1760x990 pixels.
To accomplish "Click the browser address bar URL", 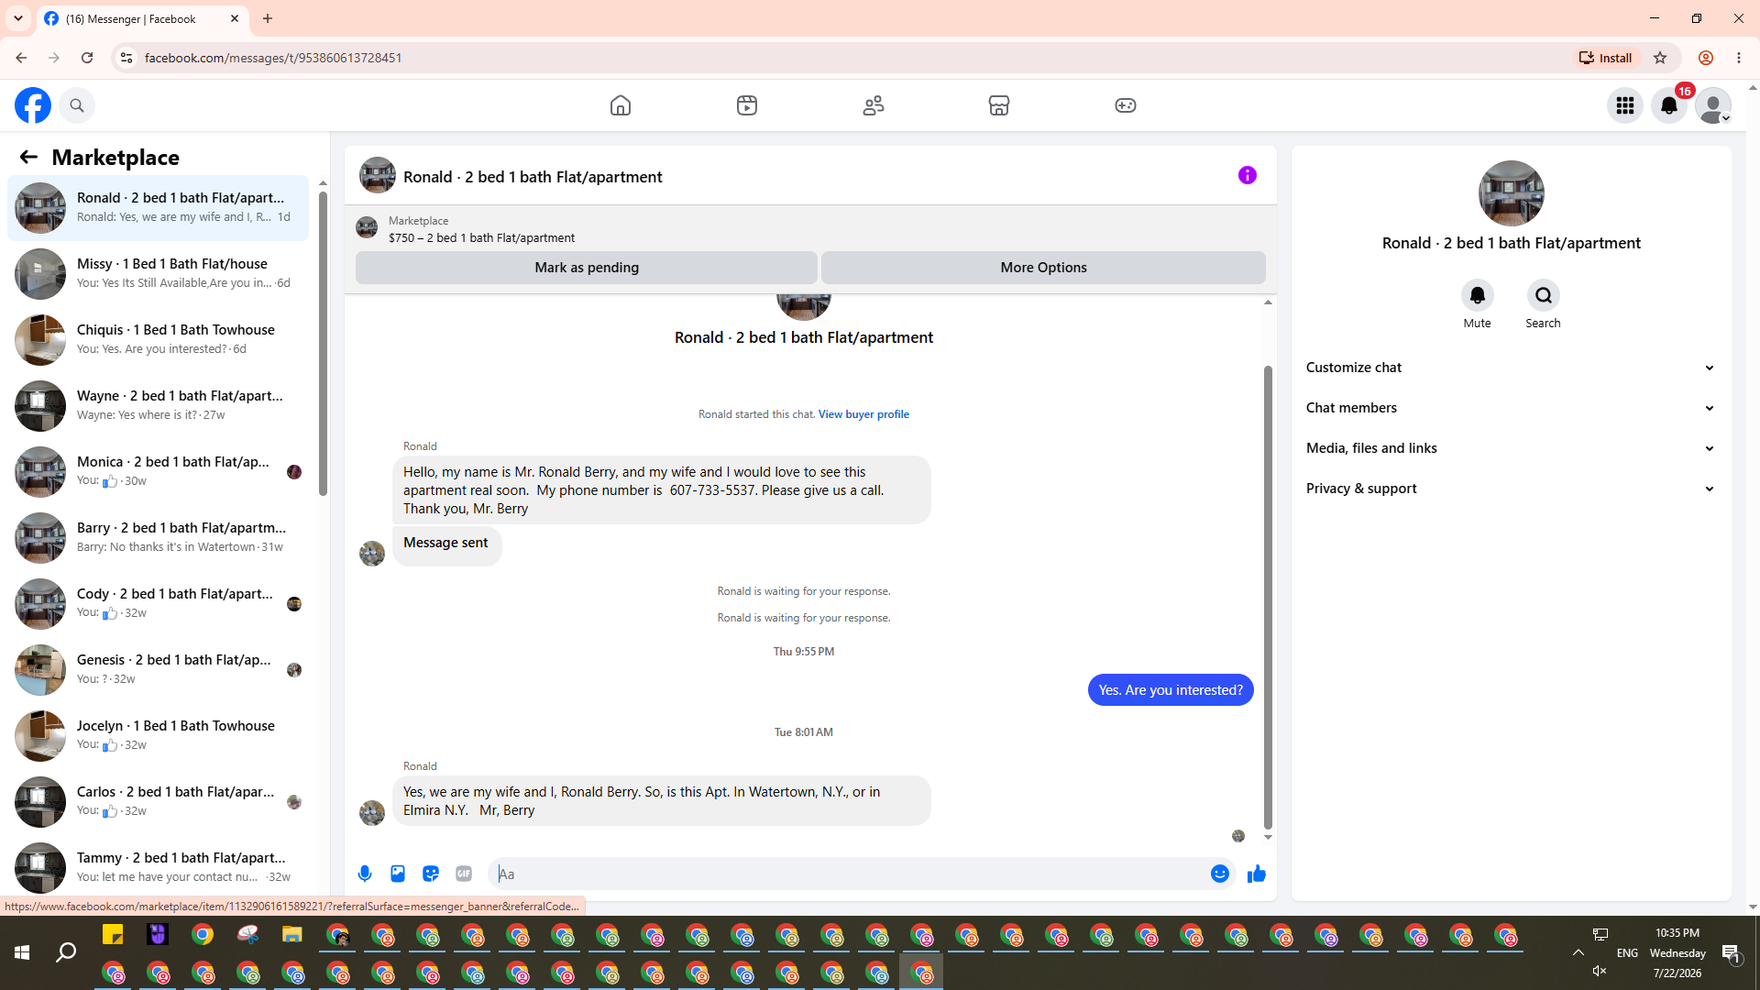I will pyautogui.click(x=273, y=58).
